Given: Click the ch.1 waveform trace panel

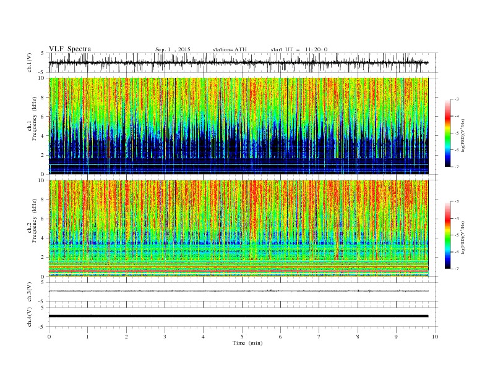Looking at the screenshot, I should [x=243, y=62].
